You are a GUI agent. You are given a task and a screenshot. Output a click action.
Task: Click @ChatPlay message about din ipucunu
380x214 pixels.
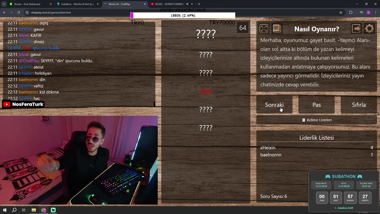50,61
